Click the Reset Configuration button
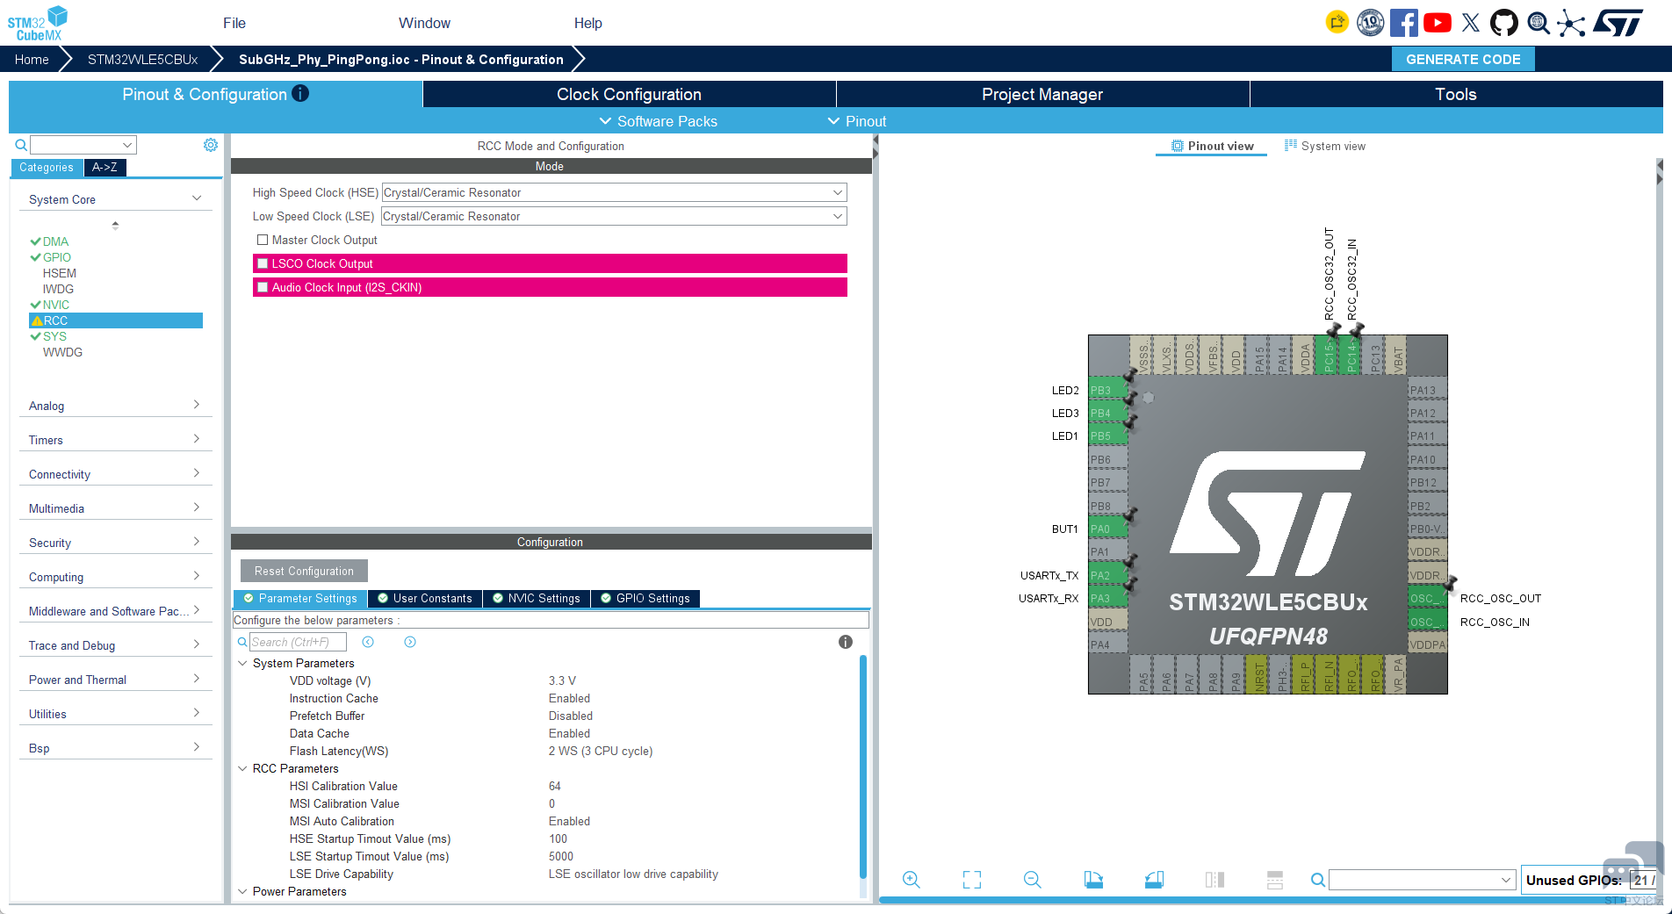This screenshot has height=914, width=1672. 304,571
